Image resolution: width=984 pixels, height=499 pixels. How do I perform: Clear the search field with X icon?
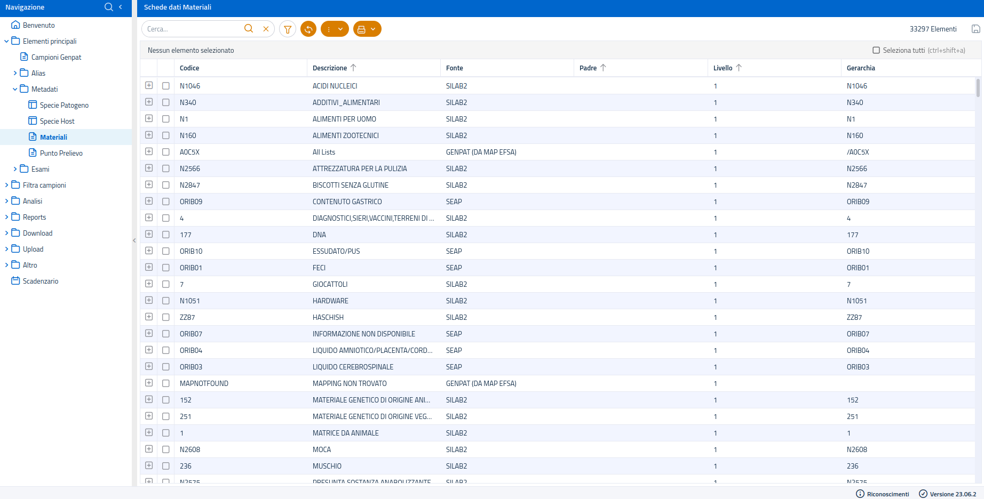click(x=266, y=29)
